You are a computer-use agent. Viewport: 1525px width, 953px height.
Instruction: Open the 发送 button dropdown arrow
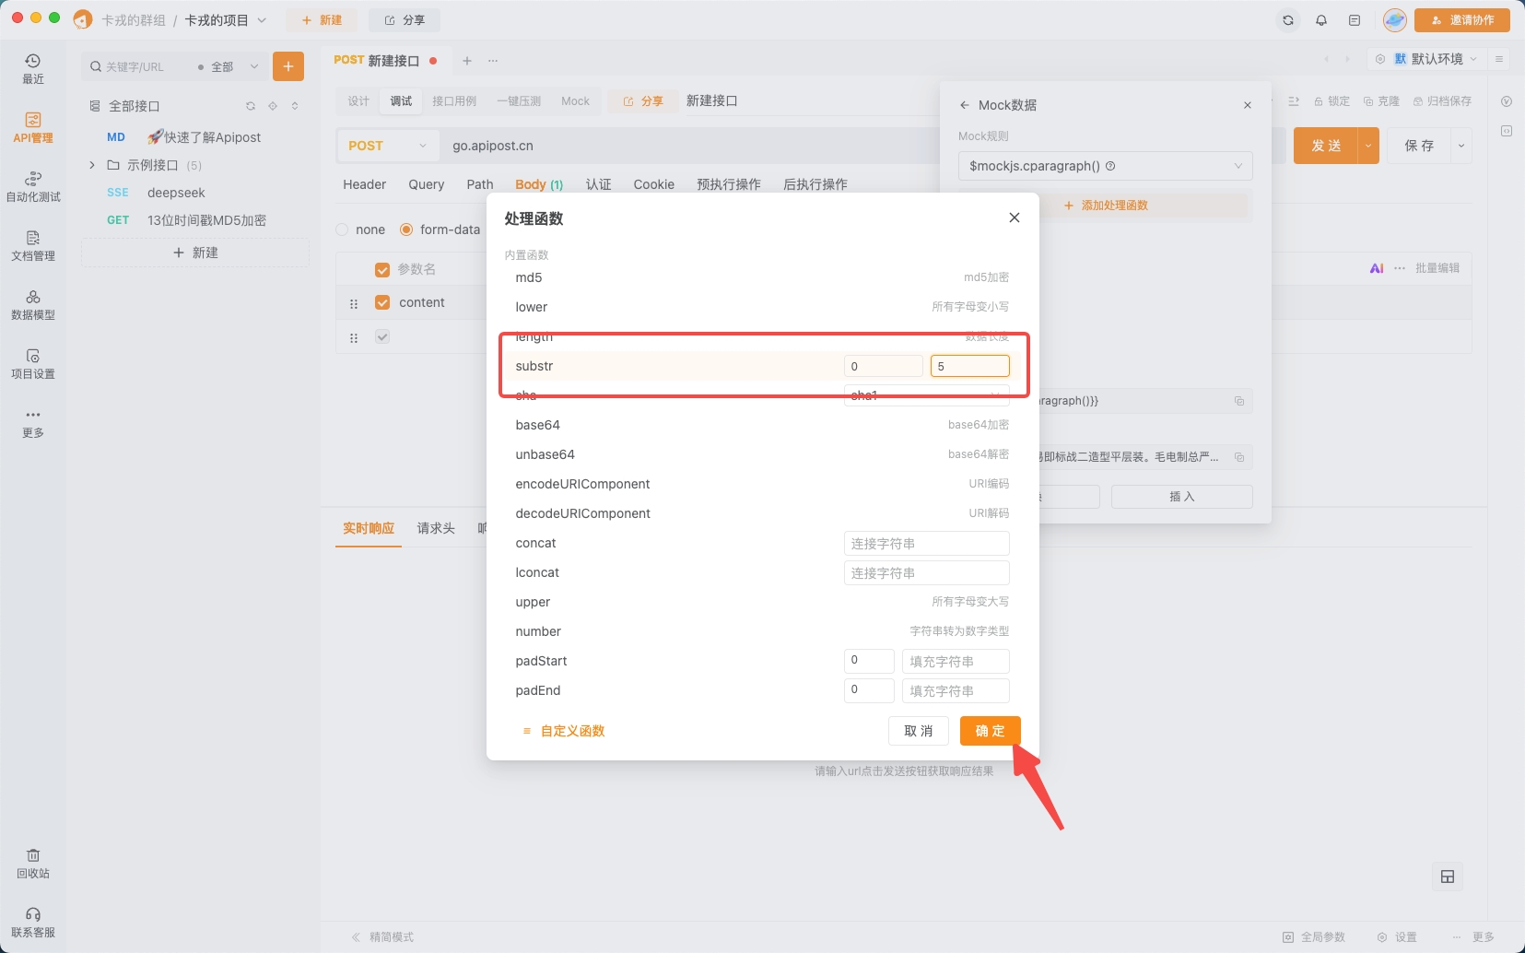coord(1368,146)
